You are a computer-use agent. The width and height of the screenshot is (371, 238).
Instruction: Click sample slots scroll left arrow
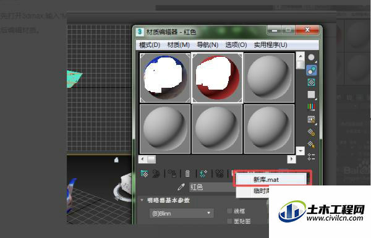pos(142,159)
